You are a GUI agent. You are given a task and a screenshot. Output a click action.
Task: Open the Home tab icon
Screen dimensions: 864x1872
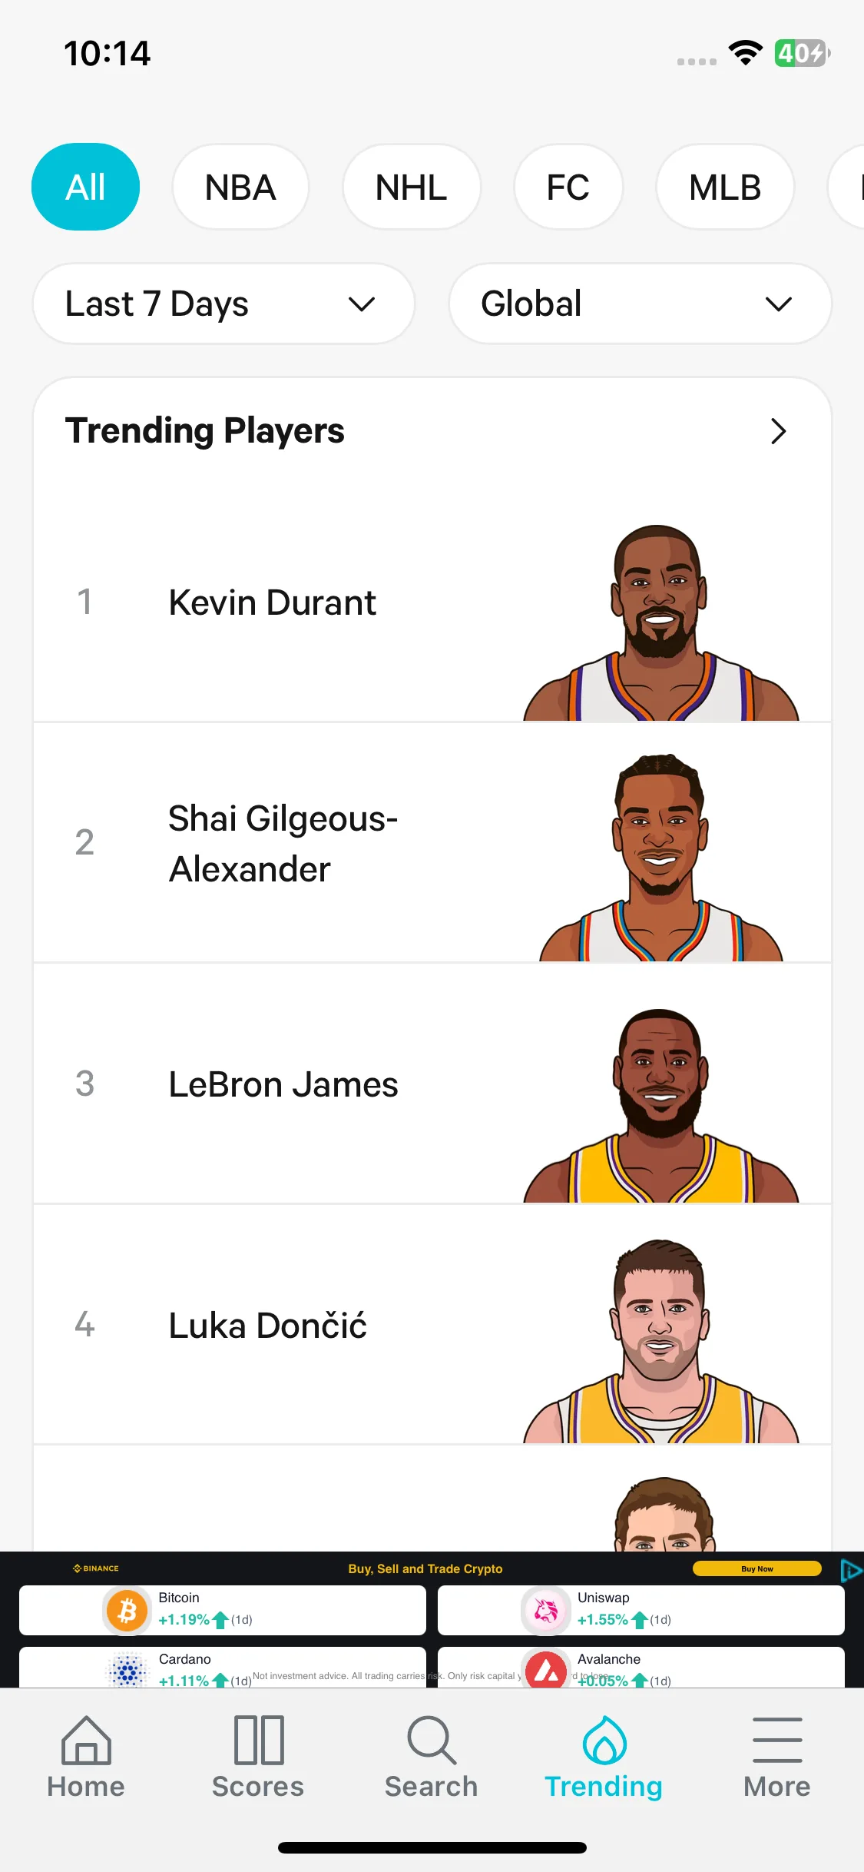click(x=86, y=1741)
